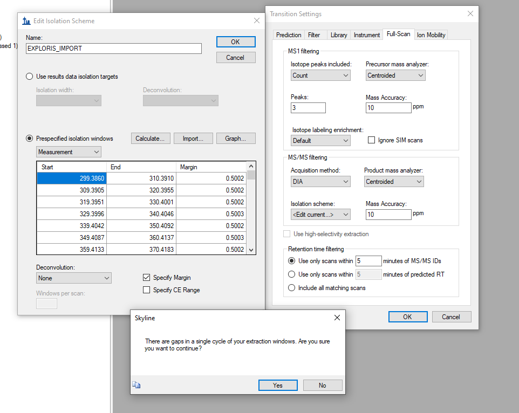Check the Ignore SIM scans option
The height and width of the screenshot is (413, 519).
pyautogui.click(x=371, y=140)
